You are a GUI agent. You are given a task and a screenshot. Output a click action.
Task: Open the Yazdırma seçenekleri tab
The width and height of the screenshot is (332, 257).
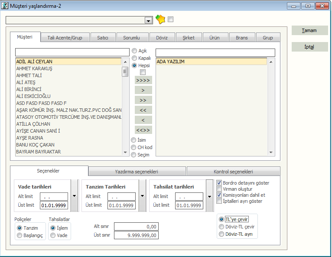click(137, 171)
